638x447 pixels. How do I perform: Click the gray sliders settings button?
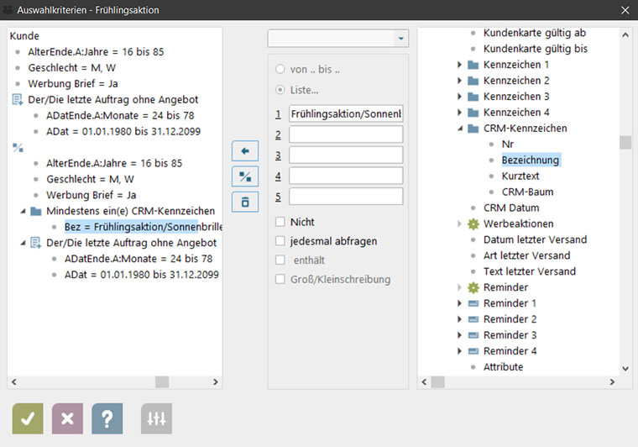tap(156, 418)
